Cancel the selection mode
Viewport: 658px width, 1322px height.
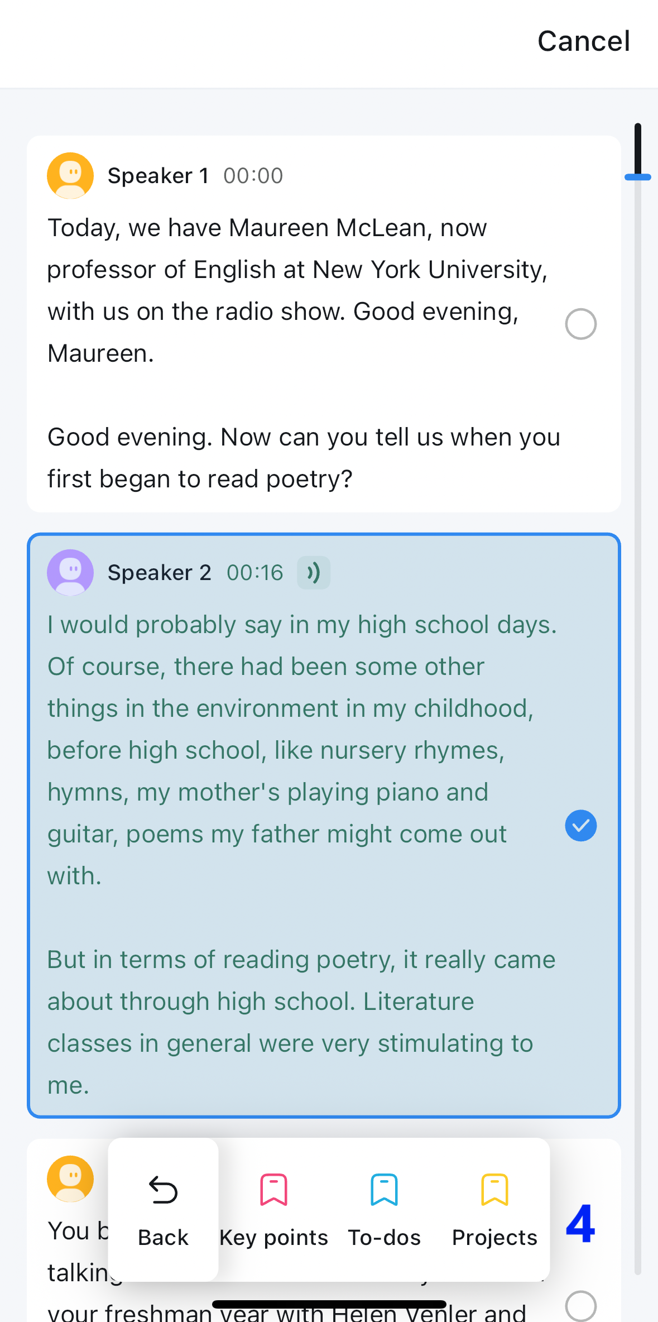584,41
